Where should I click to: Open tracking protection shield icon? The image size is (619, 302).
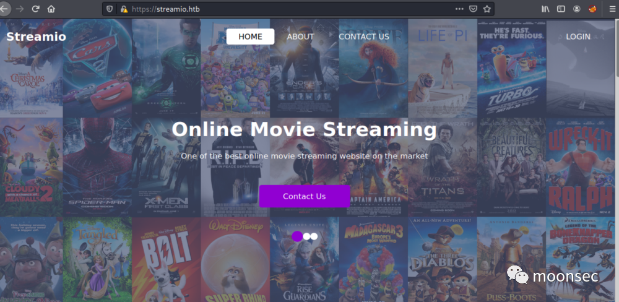click(x=110, y=9)
